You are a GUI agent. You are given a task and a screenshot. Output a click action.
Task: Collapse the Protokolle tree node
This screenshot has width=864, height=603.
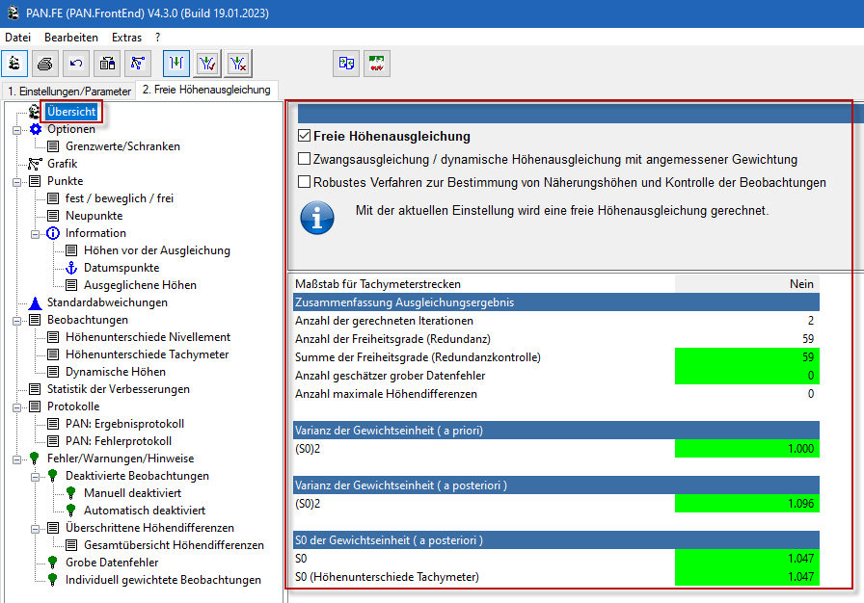coord(16,406)
